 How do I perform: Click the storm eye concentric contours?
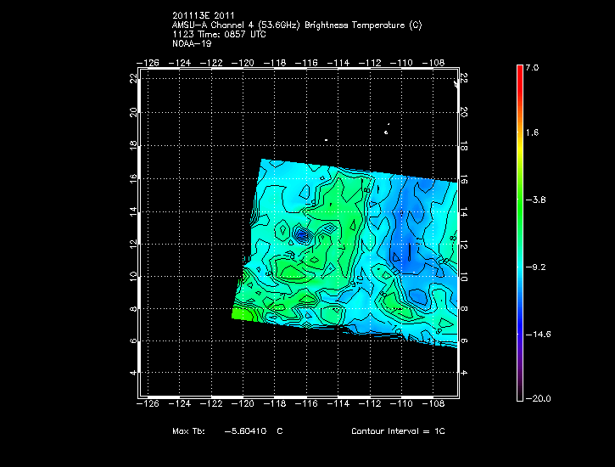pyautogui.click(x=302, y=234)
